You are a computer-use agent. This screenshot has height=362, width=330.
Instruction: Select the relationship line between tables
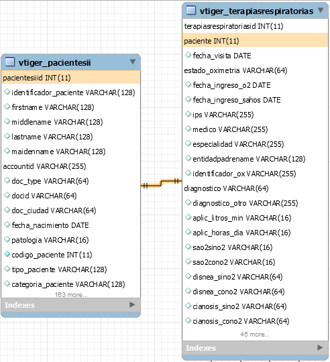161,183
